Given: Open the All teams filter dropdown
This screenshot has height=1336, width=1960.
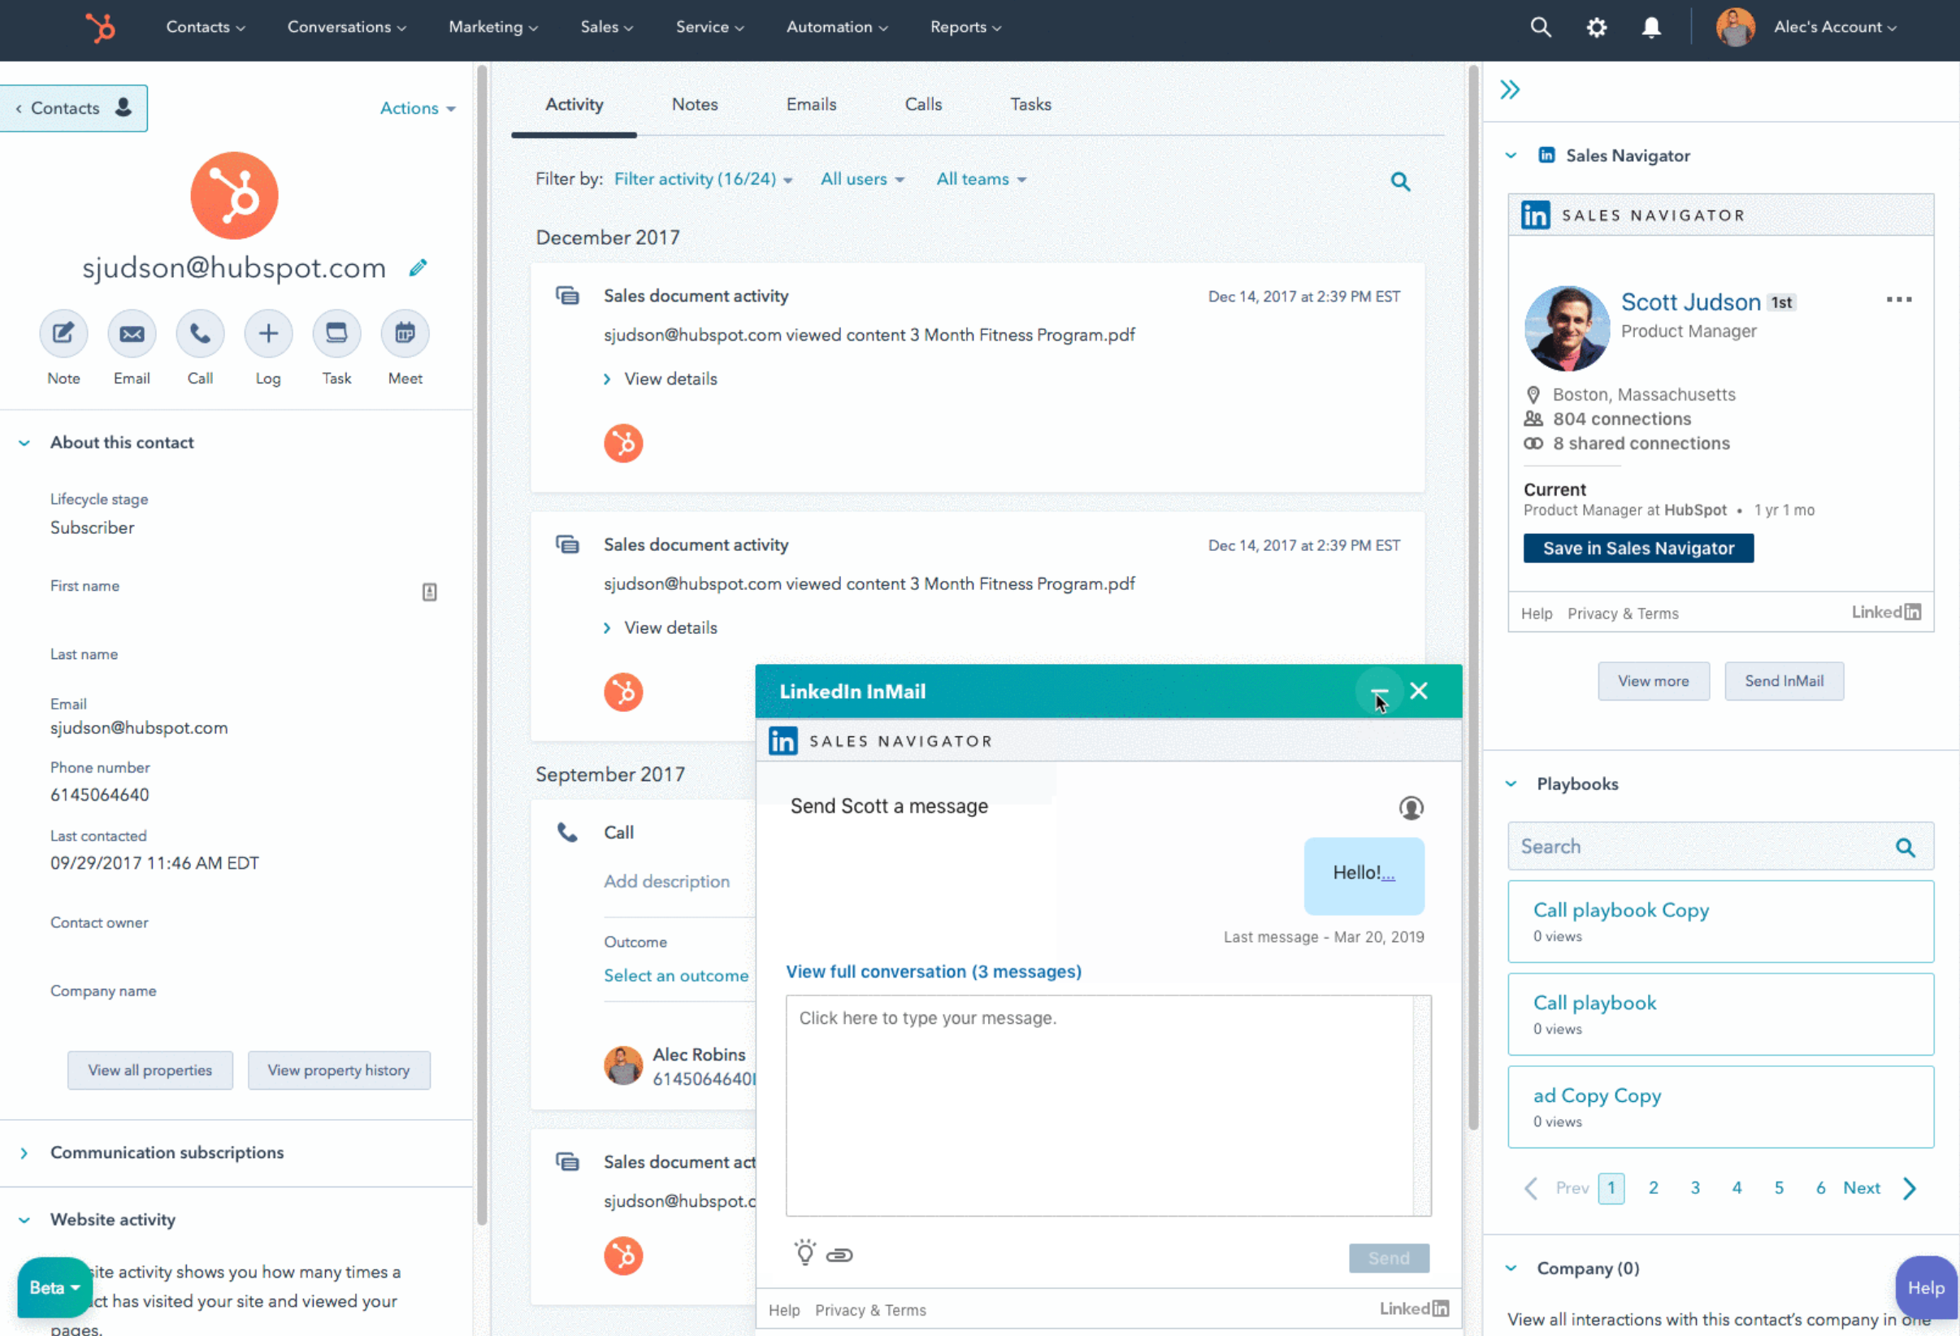Looking at the screenshot, I should point(981,179).
